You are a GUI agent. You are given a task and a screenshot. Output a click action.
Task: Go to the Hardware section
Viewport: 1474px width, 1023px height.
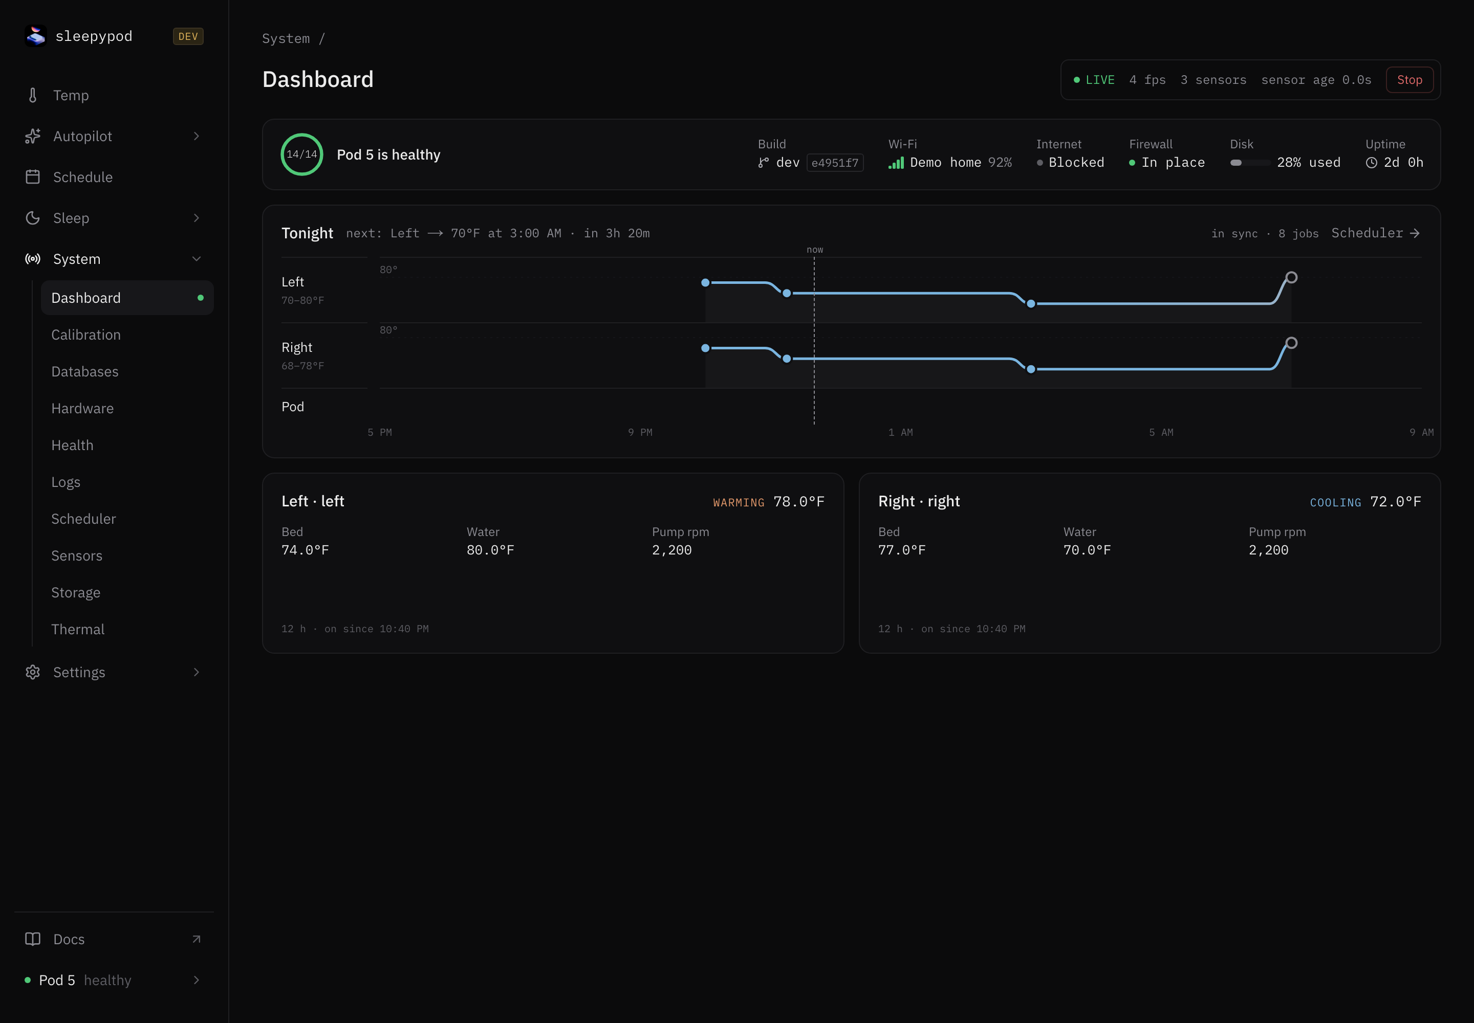point(127,408)
